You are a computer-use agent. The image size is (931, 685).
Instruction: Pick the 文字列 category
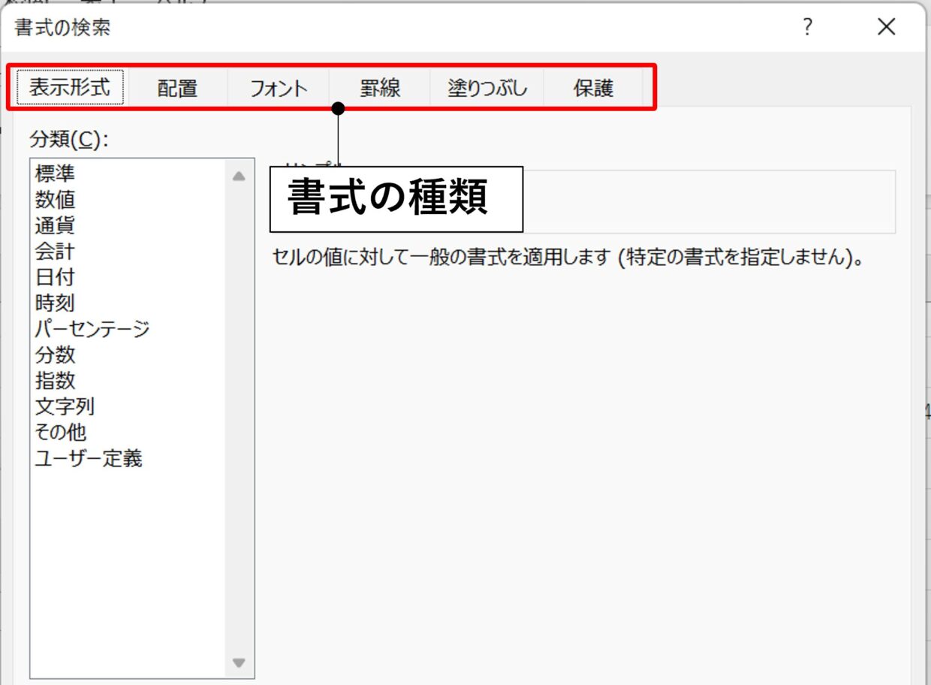pyautogui.click(x=65, y=406)
